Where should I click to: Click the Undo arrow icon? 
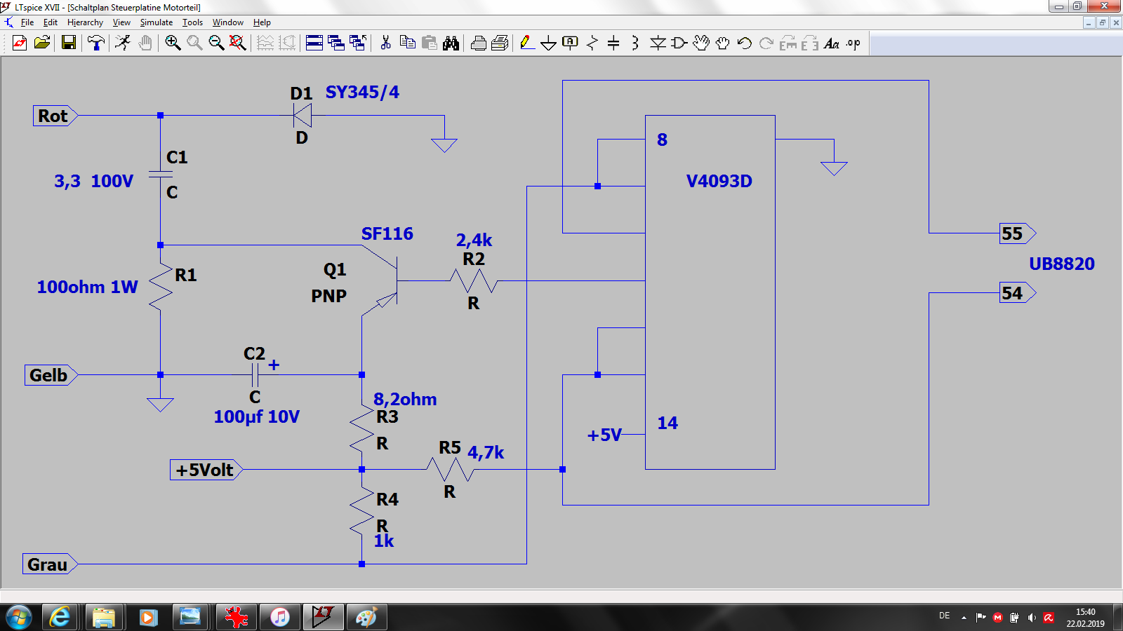[x=744, y=43]
